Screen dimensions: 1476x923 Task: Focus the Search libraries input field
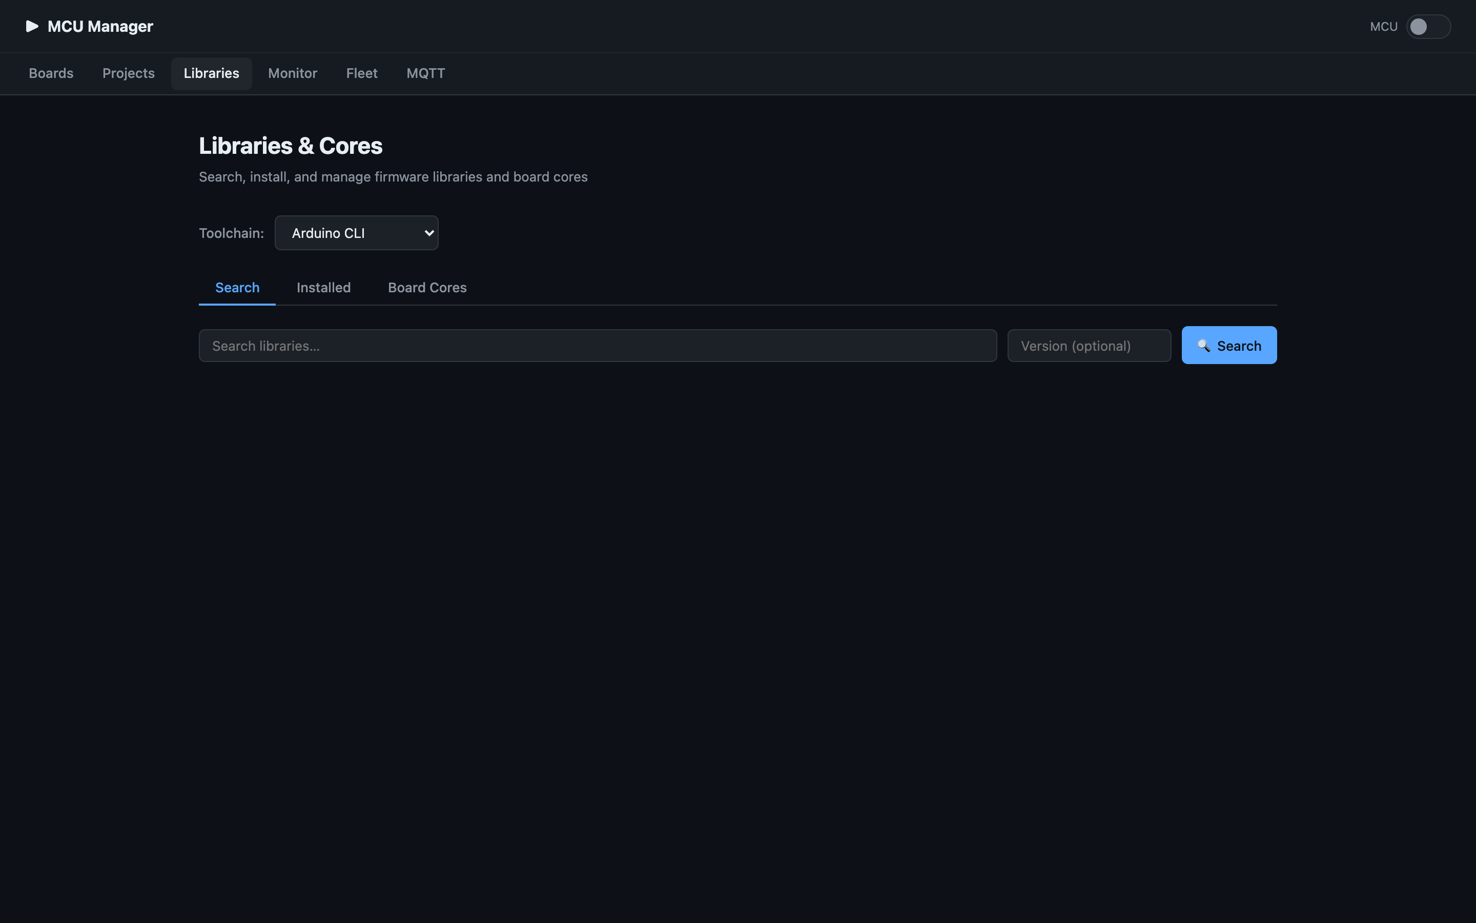point(598,346)
